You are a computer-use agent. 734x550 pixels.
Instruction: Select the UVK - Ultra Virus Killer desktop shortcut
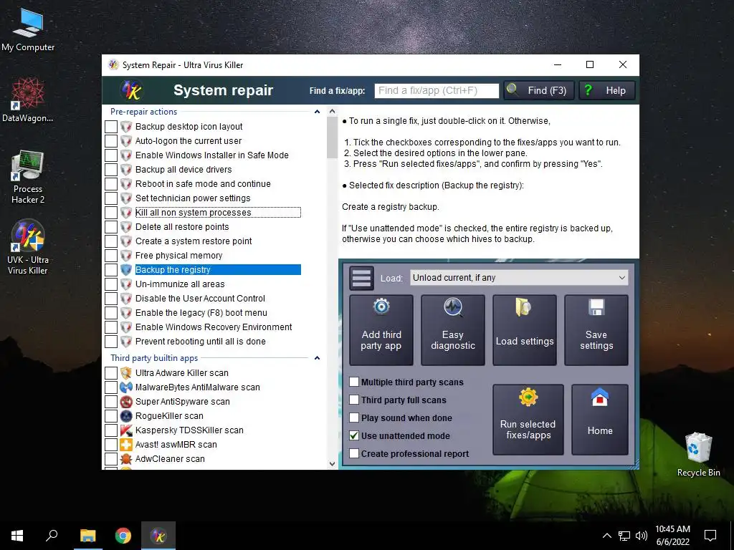point(28,247)
